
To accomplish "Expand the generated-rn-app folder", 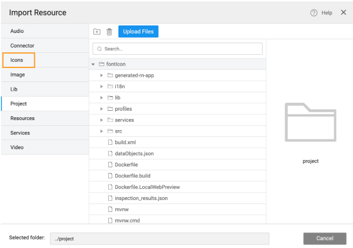I will (102, 75).
